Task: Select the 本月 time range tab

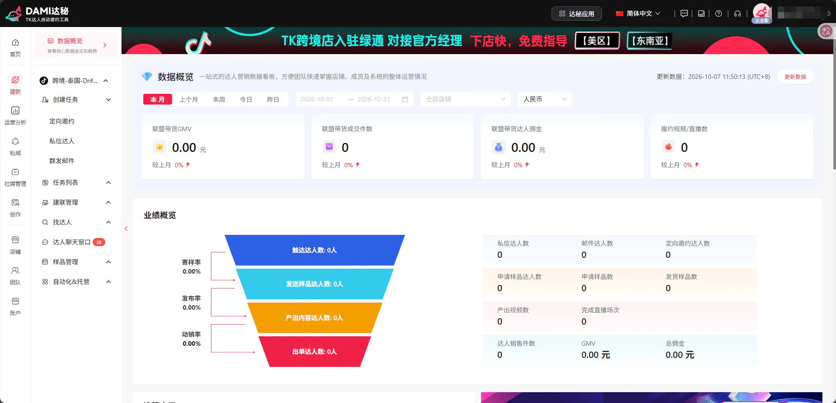Action: coord(158,99)
